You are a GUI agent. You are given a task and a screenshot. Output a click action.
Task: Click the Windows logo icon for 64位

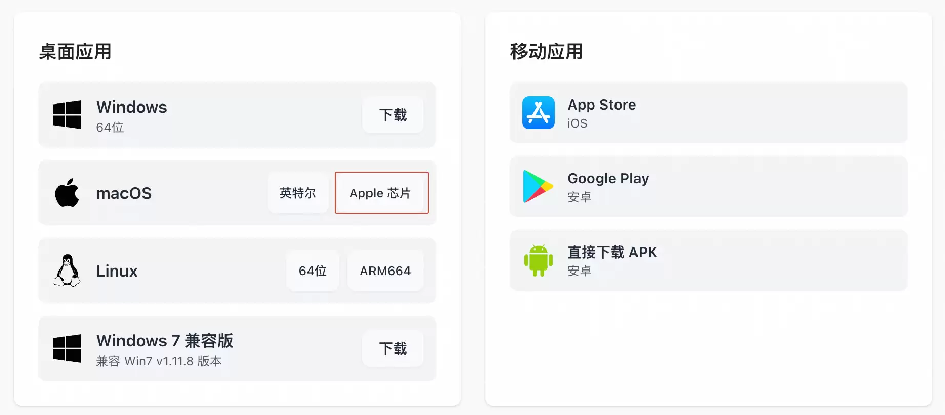pos(67,114)
